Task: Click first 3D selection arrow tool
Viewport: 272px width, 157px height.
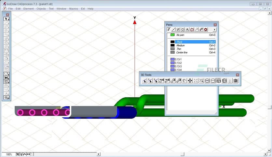Action: pos(144,80)
